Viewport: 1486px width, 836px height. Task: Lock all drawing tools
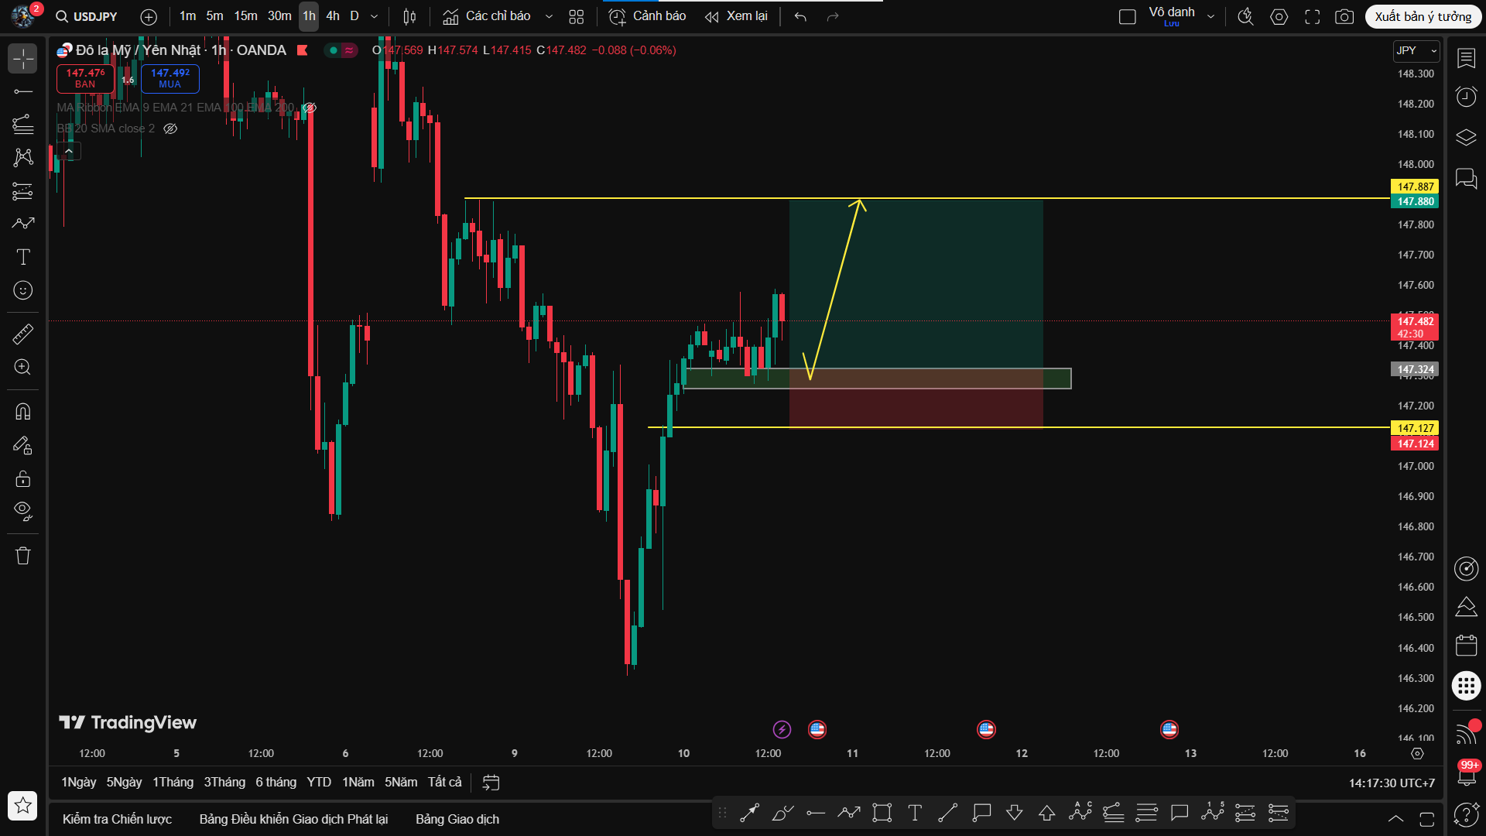23,478
